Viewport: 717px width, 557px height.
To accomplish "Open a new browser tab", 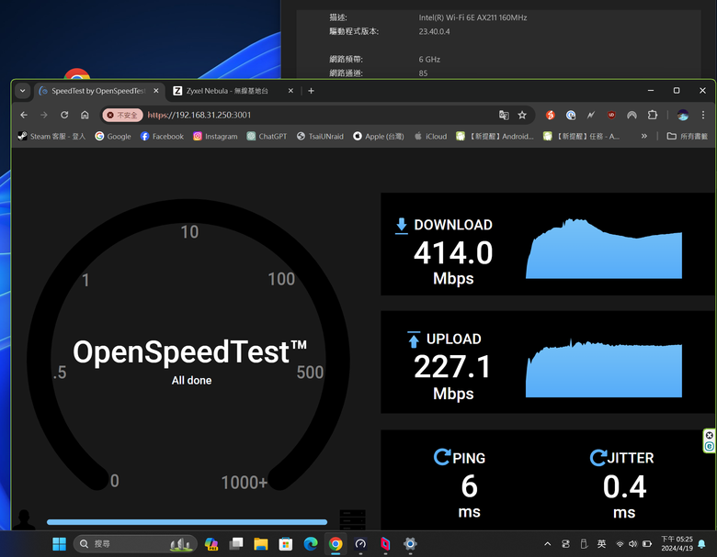I will 311,91.
